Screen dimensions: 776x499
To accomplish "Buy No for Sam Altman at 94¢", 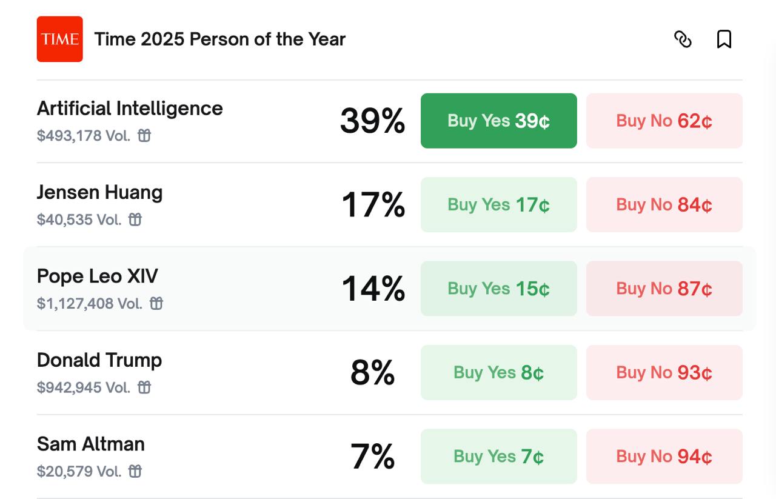I will (x=664, y=457).
